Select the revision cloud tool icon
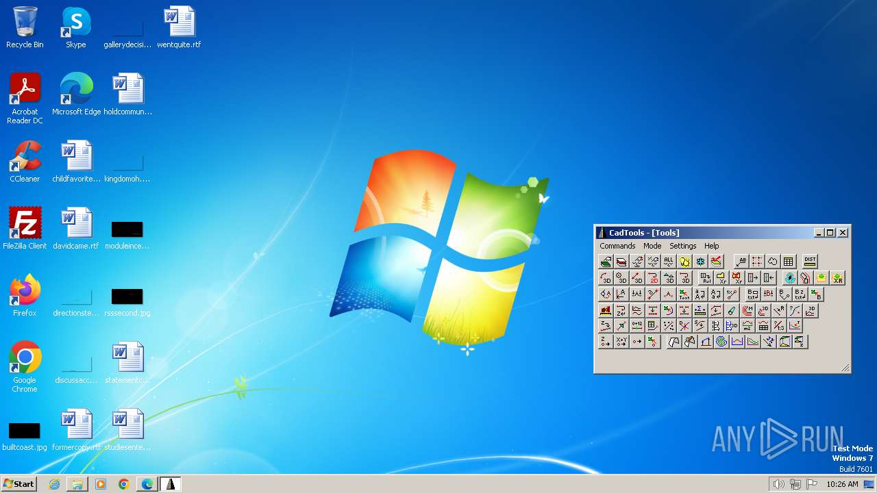Image resolution: width=877 pixels, height=493 pixels. point(773,261)
